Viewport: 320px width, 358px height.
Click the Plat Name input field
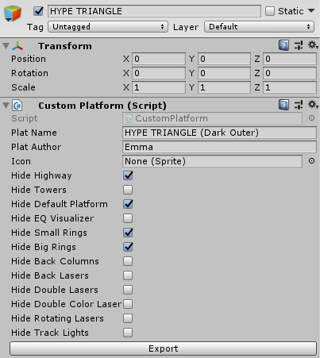click(x=219, y=133)
